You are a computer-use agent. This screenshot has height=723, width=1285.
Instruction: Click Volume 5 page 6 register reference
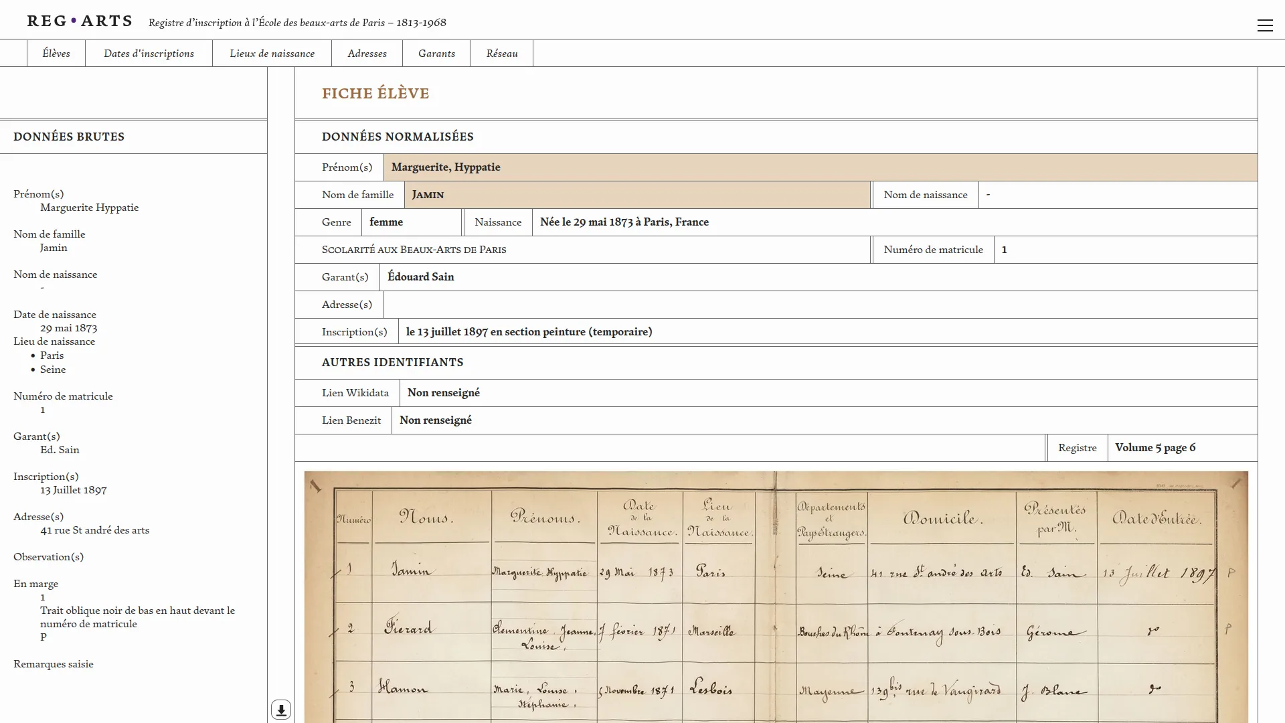(x=1154, y=448)
